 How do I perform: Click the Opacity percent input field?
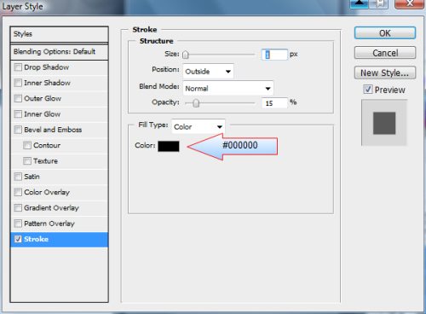(x=274, y=103)
